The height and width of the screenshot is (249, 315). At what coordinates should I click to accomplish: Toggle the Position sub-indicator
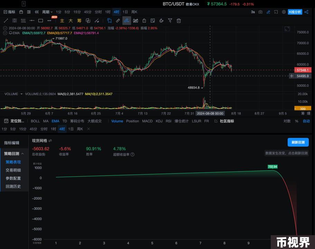coord(132,121)
